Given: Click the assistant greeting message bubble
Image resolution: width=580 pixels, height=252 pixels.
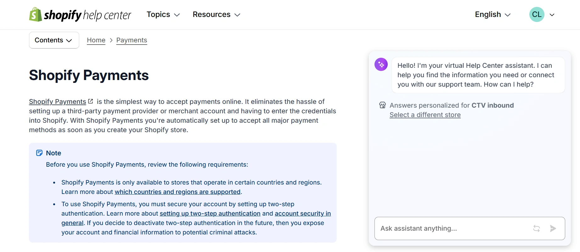Looking at the screenshot, I should click(x=478, y=75).
